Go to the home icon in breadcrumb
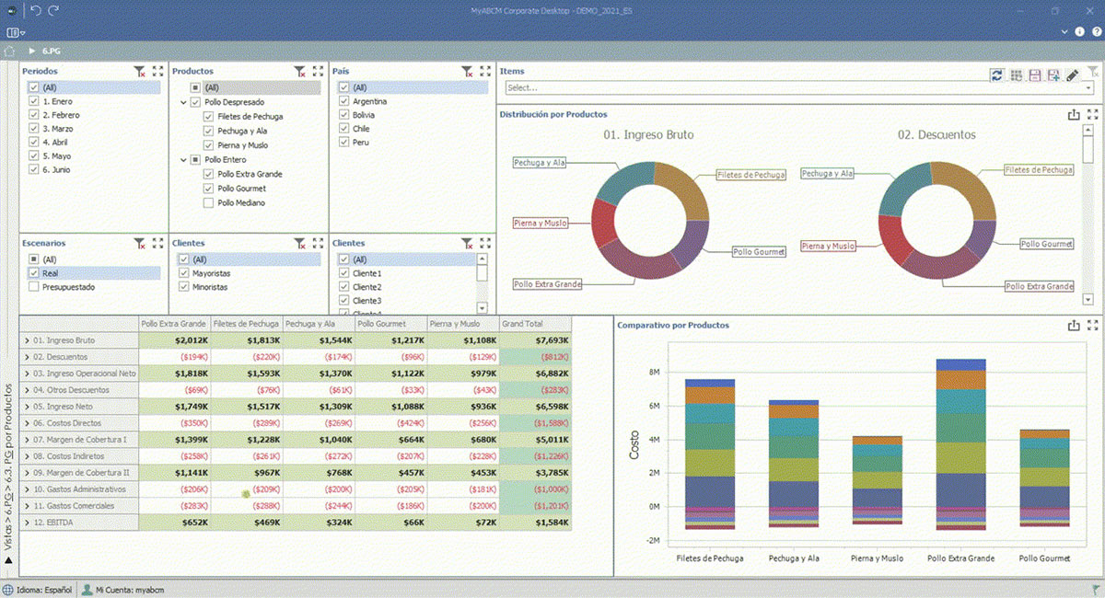1105x598 pixels. point(10,52)
